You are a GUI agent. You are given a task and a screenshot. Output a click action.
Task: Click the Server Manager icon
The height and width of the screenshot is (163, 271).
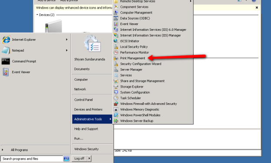click(x=116, y=69)
